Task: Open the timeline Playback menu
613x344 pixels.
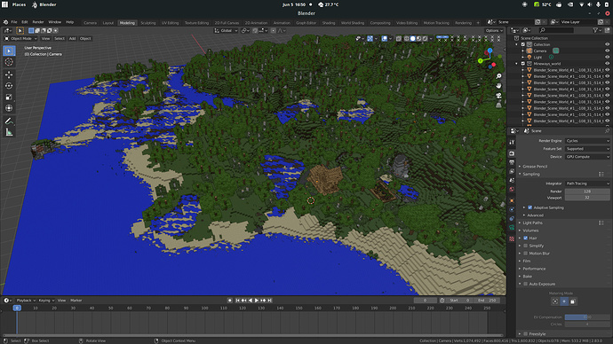Action: pyautogui.click(x=26, y=301)
